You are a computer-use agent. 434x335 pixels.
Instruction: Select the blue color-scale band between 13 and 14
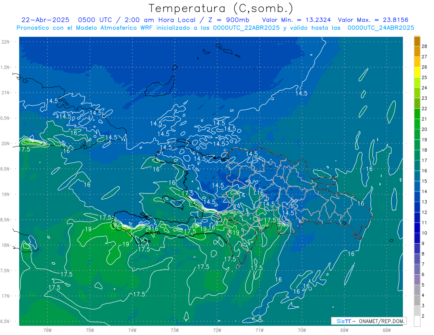click(x=417, y=197)
